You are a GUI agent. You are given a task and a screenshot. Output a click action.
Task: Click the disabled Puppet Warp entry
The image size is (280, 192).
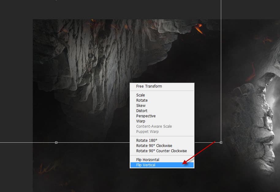pyautogui.click(x=147, y=132)
